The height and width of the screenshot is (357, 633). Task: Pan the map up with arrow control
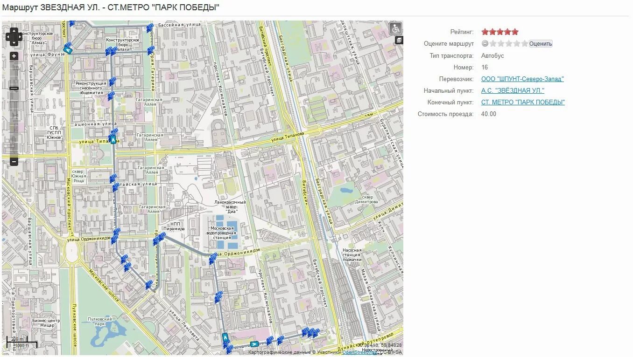pyautogui.click(x=14, y=31)
